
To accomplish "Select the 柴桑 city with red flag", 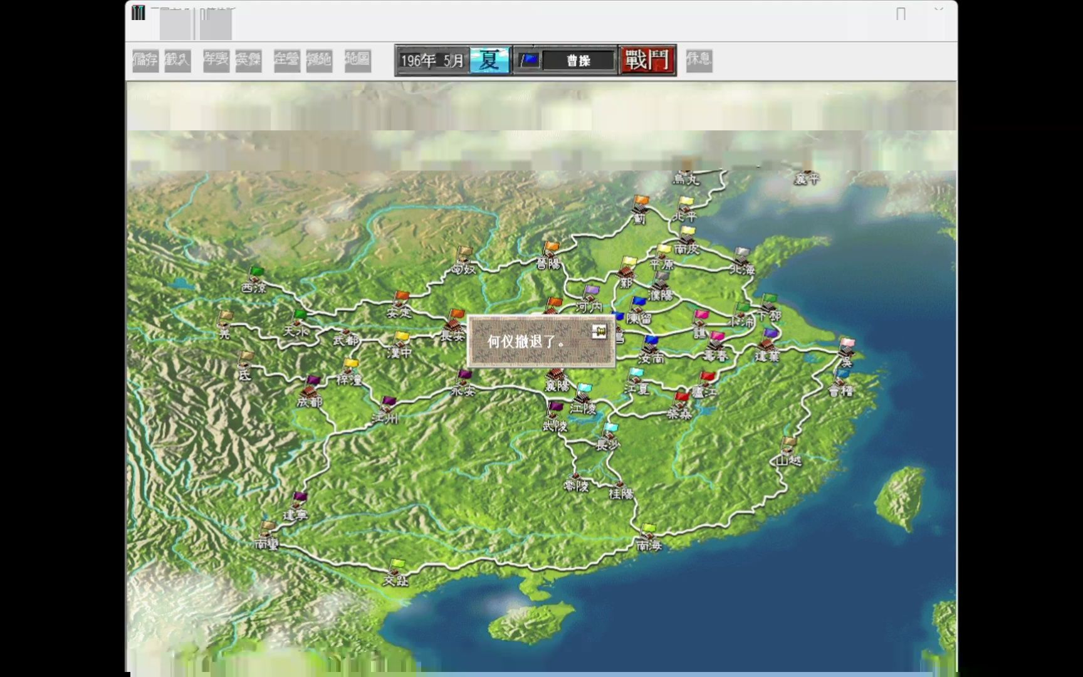I will tap(680, 406).
